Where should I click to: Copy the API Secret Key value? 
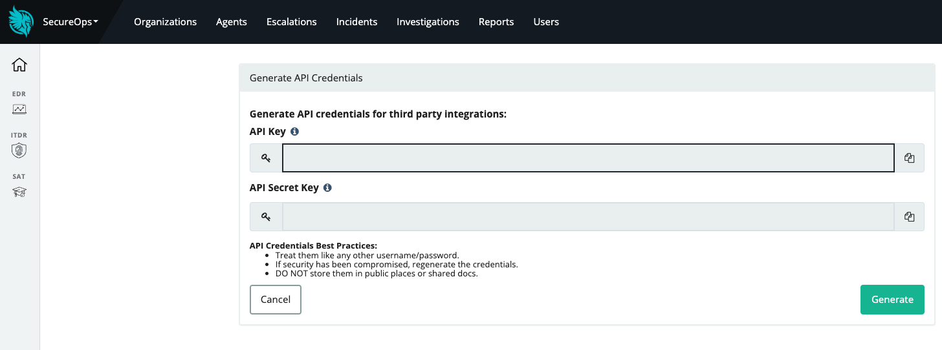(909, 217)
